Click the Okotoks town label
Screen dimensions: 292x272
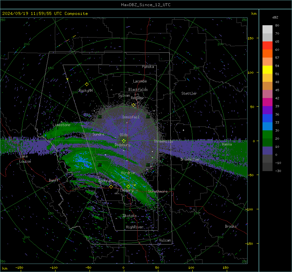coord(130,216)
